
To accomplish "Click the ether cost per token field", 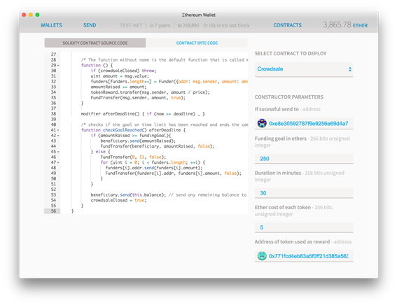I will [304, 227].
